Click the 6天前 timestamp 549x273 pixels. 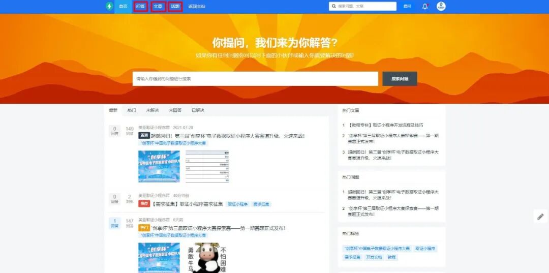pyautogui.click(x=178, y=220)
